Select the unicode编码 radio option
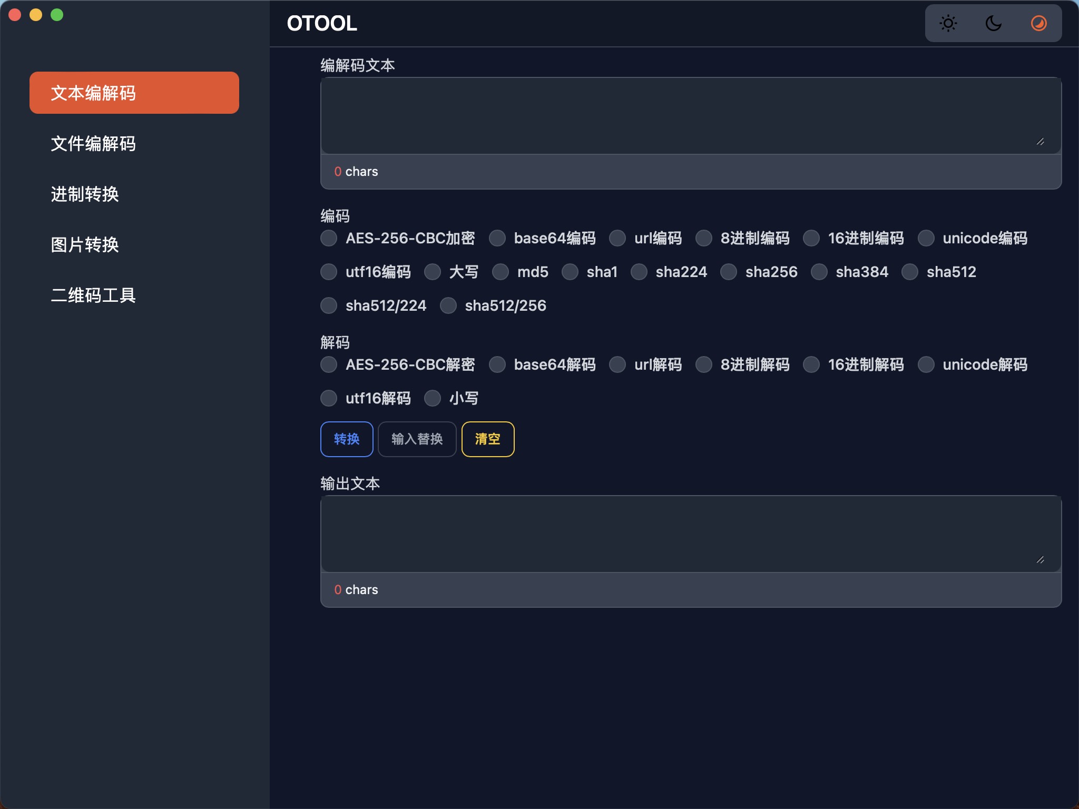Viewport: 1079px width, 809px height. click(926, 239)
